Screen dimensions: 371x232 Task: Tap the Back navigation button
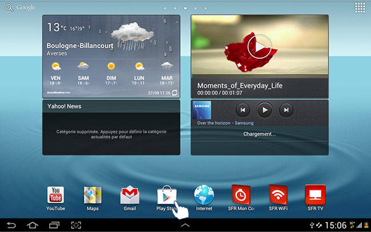pyautogui.click(x=11, y=225)
